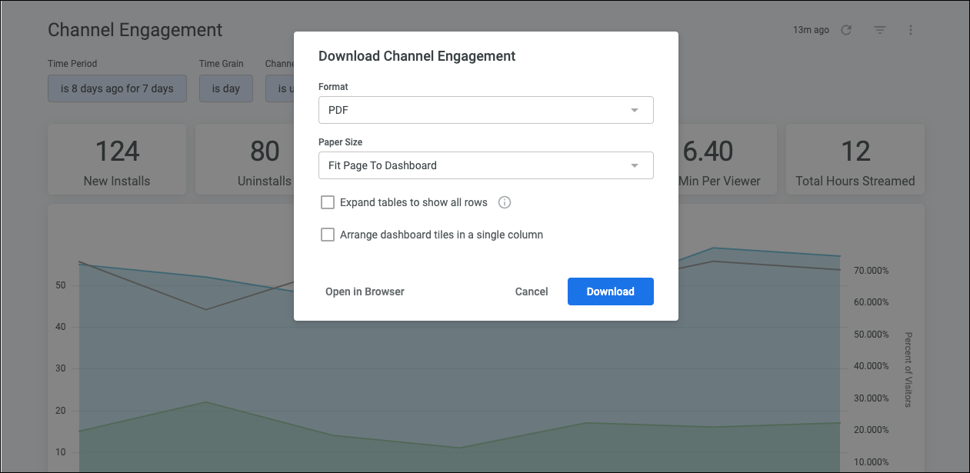
Task: Click info icon beside Expand tables option
Action: 505,203
